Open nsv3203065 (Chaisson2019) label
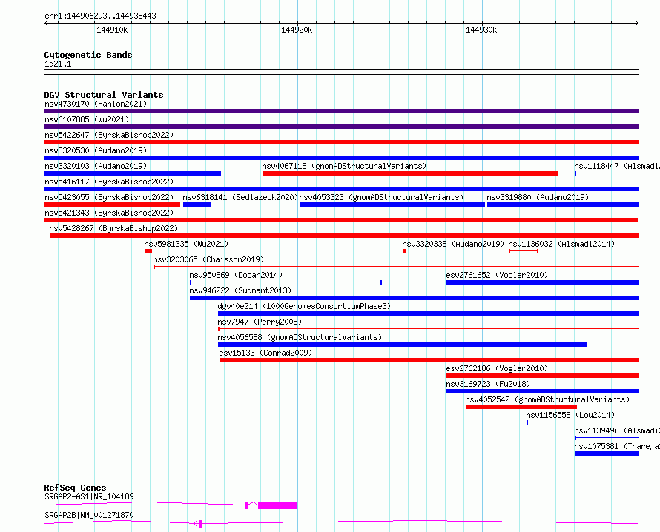Viewport: 660px width, 532px height. (x=208, y=259)
